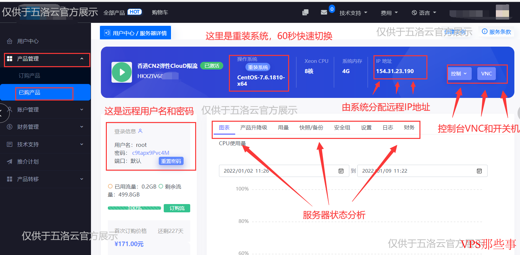Select 已购产品 in sidebar
Screen dimensions: 520x255
[x=45, y=92]
